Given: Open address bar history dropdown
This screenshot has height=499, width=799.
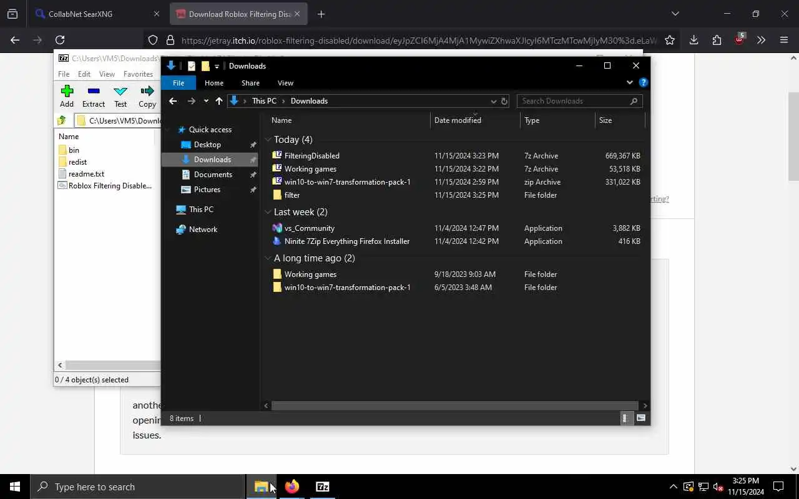Looking at the screenshot, I should coord(493,101).
